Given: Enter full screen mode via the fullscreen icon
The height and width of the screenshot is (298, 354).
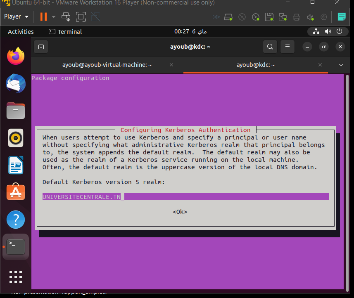Looking at the screenshot, I should (x=81, y=17).
